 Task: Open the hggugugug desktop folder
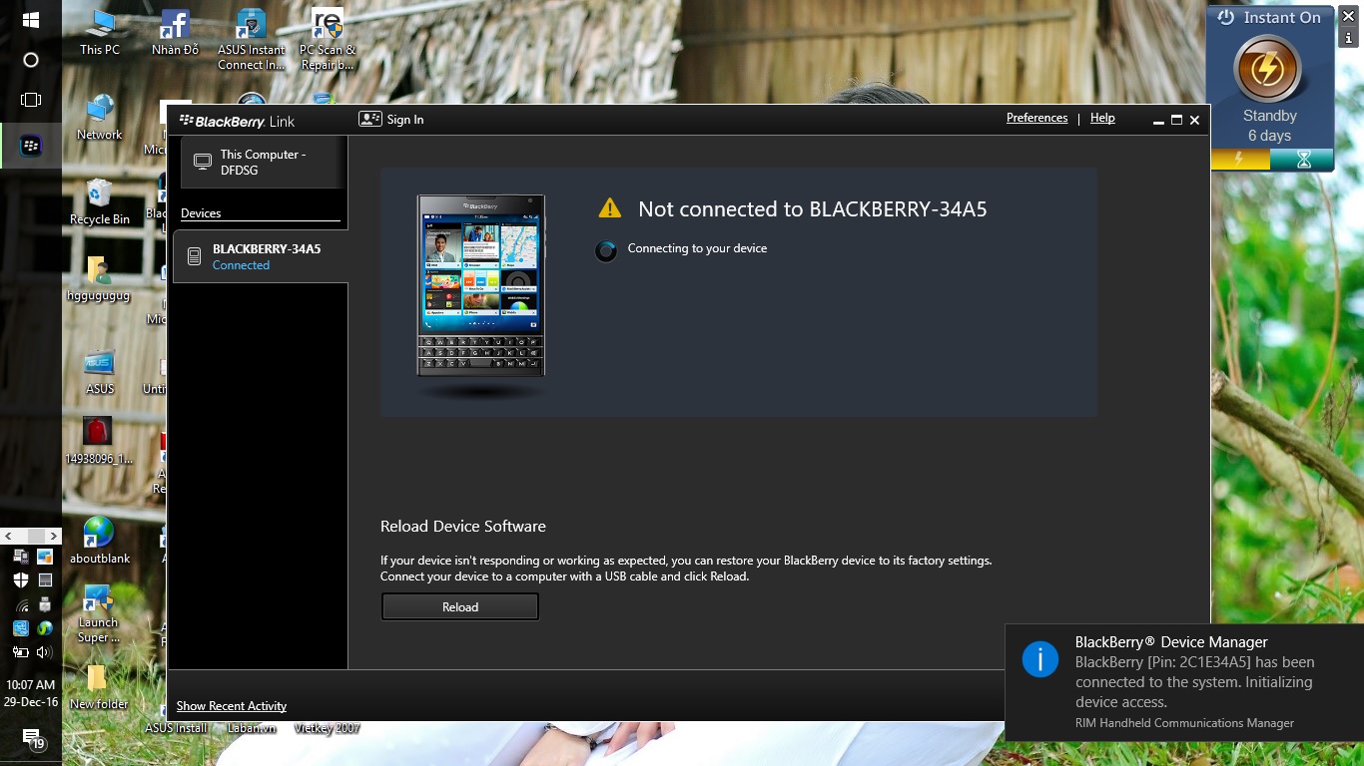98,279
